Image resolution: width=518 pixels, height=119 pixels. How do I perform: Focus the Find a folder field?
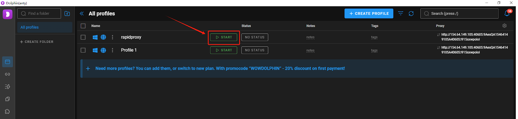click(x=39, y=14)
